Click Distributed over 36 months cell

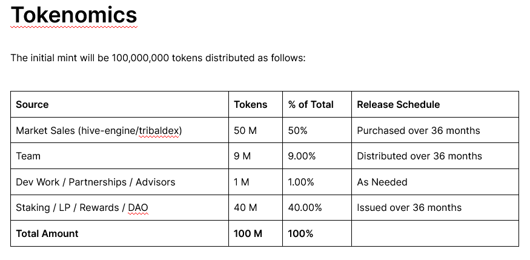click(x=435, y=156)
